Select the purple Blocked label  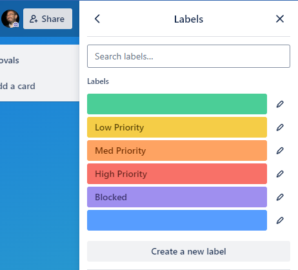(177, 197)
